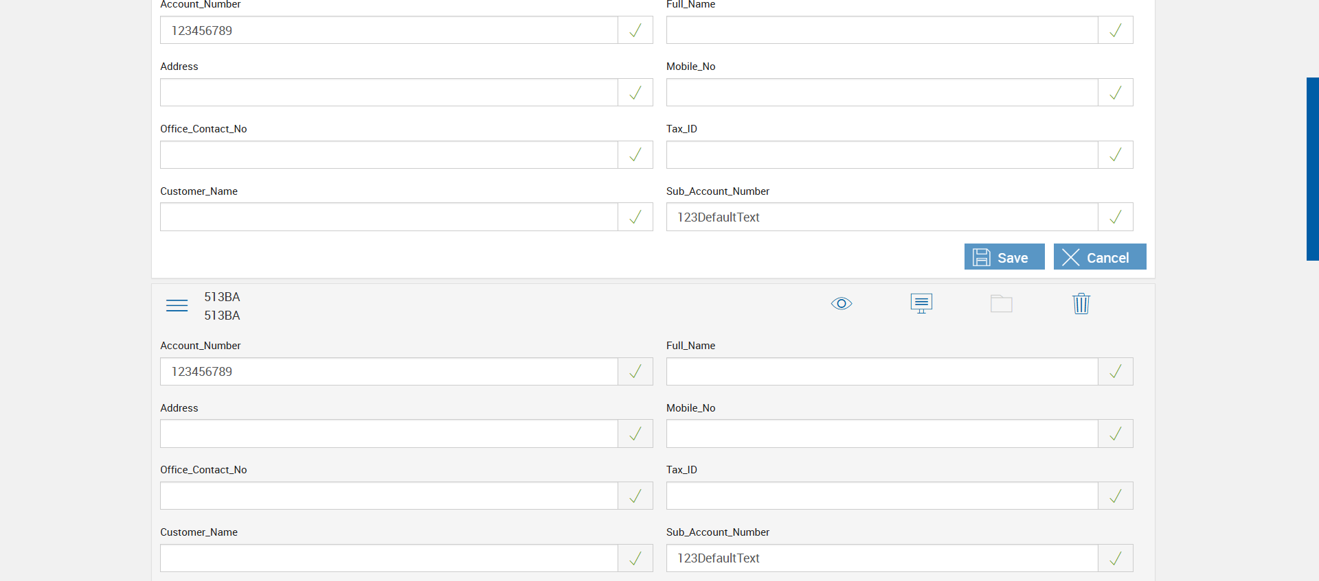This screenshot has width=1319, height=581.
Task: Click the checkmark beside lower Sub_Account_Number field
Action: coord(1115,558)
